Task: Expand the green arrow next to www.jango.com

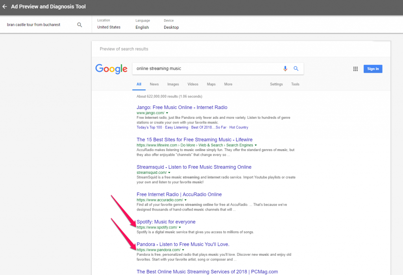Action: (x=166, y=113)
